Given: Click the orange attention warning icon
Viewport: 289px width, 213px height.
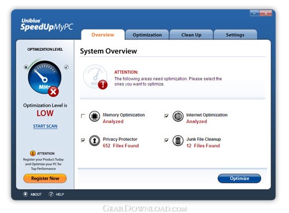Looking at the screenshot, I should pos(33,153).
